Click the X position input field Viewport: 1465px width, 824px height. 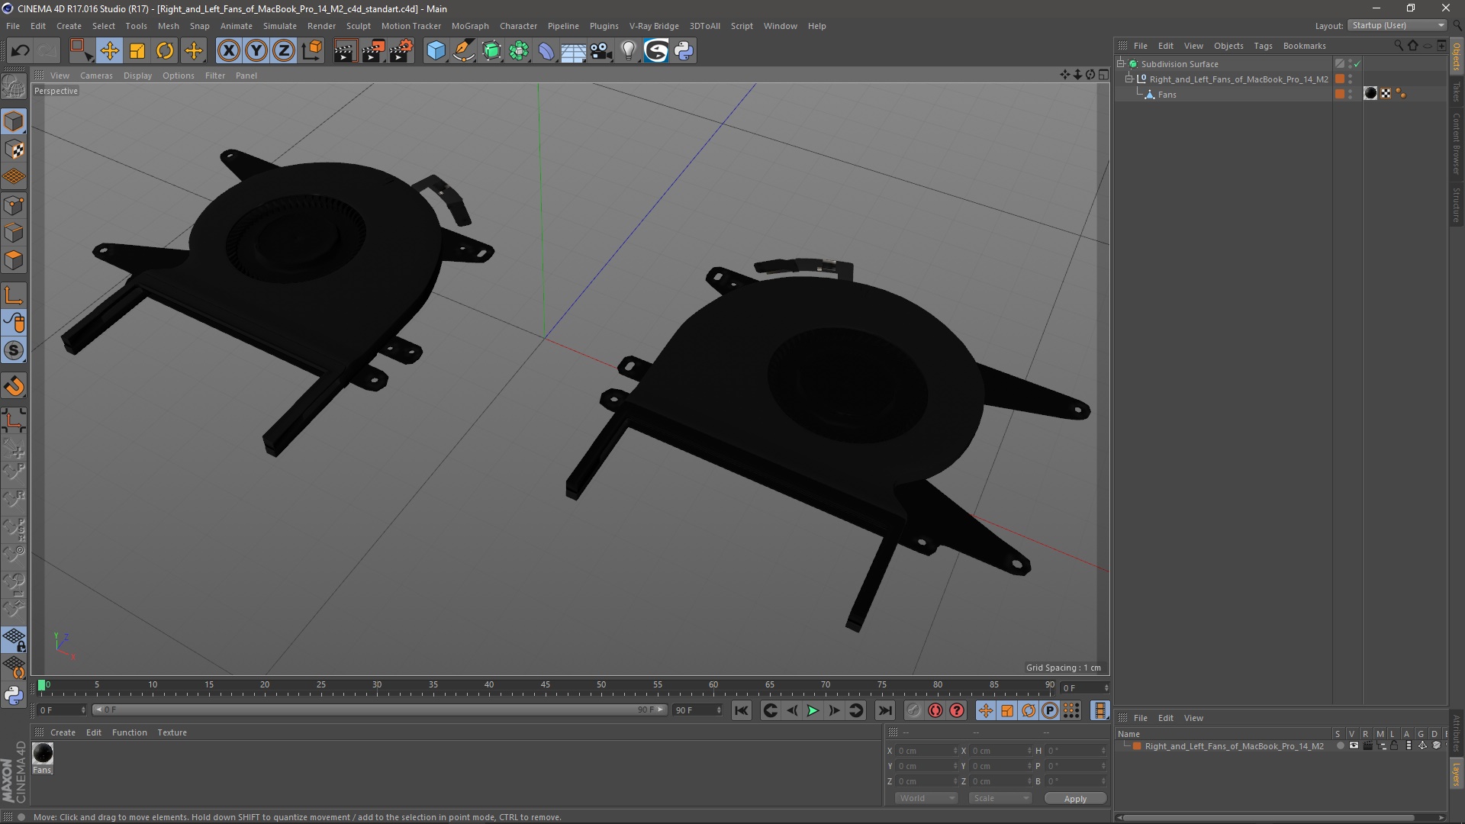[x=926, y=752]
